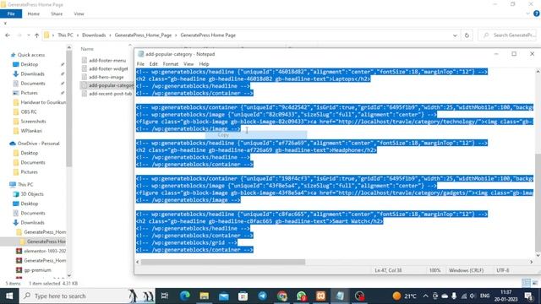
Task: Open Microsoft Store from the taskbar
Action: click(x=243, y=296)
